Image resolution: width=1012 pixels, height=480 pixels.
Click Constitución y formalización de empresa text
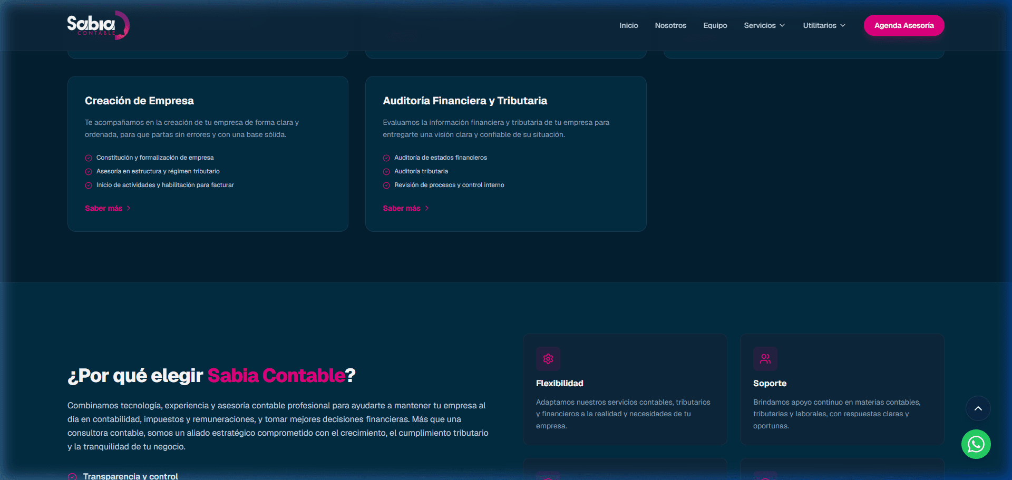click(x=155, y=158)
